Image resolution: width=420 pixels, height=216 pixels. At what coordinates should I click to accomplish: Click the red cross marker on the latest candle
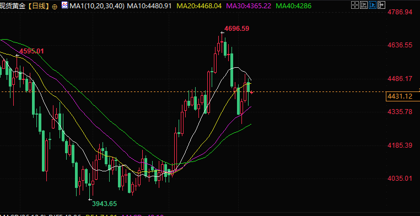point(251,93)
